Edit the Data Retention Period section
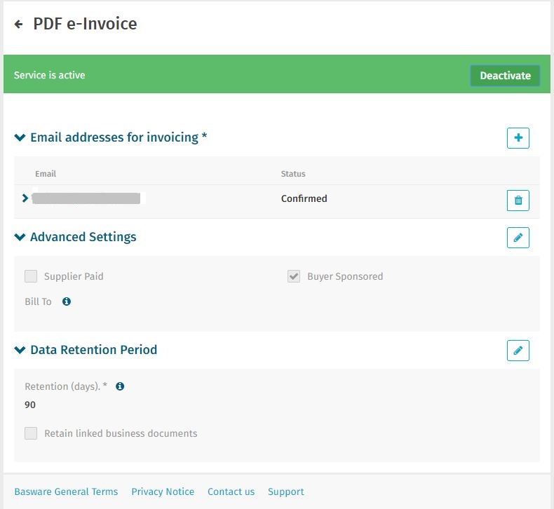This screenshot has width=554, height=509. (x=518, y=351)
